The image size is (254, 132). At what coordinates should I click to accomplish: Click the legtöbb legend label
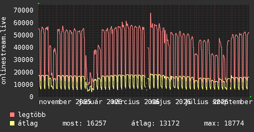pos(32,115)
